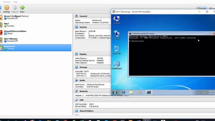Viewport: 215px width, 121px height.
Task: Open the Audio section header
Action: pyautogui.click(x=82, y=80)
